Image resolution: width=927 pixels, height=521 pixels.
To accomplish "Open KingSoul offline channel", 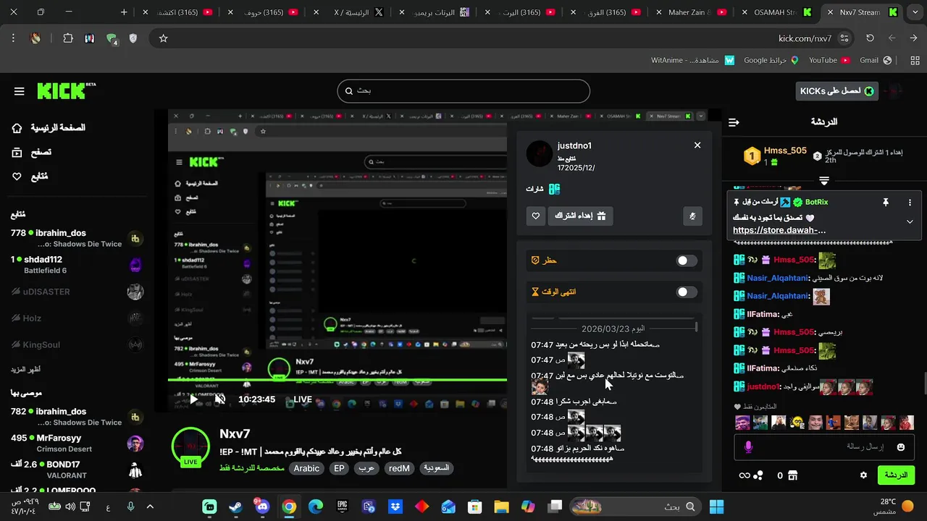I will [x=77, y=345].
